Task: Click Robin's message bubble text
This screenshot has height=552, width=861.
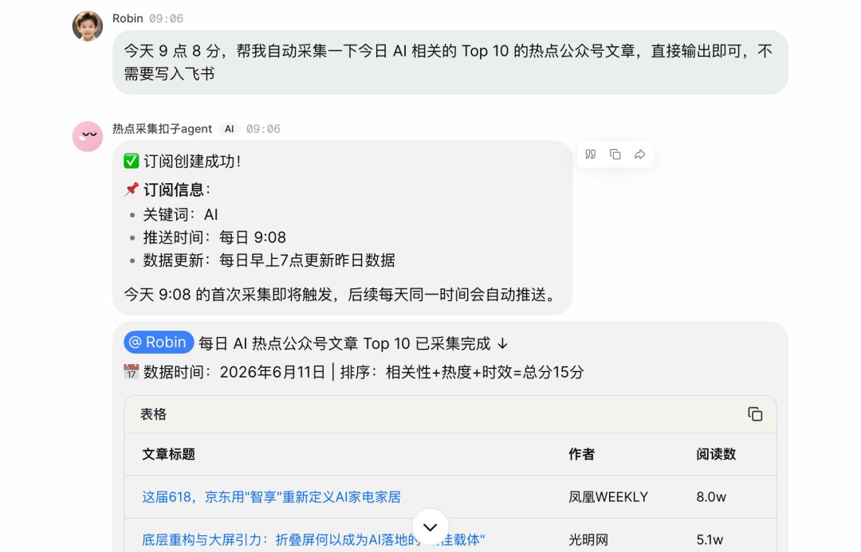Action: coord(448,63)
